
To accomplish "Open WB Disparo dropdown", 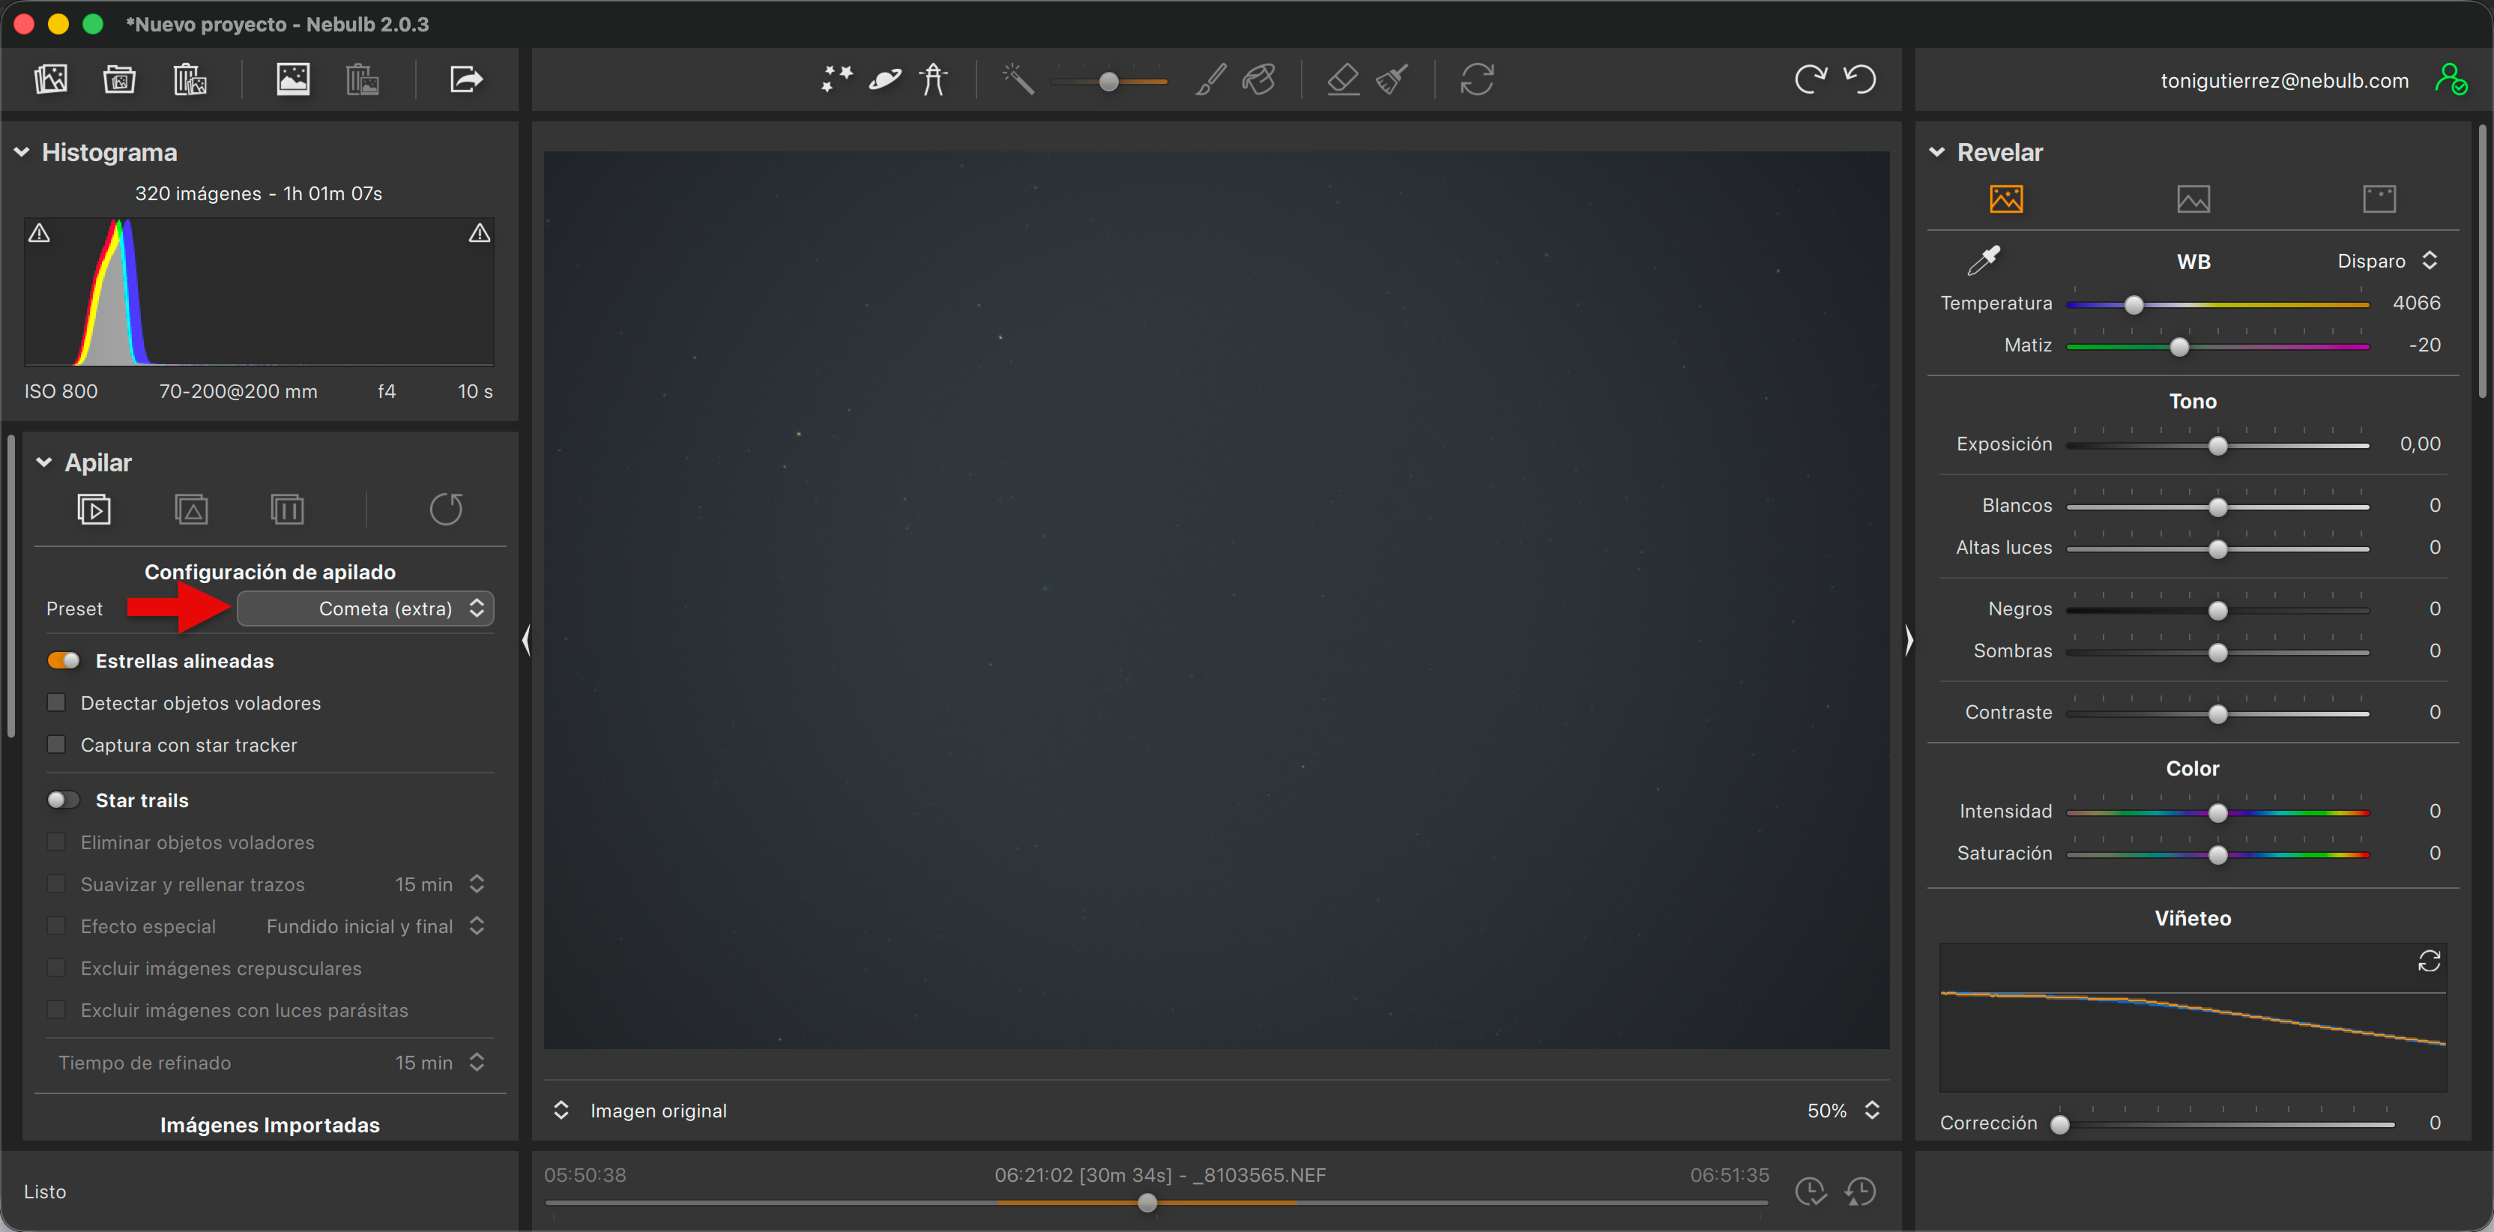I will point(2385,262).
